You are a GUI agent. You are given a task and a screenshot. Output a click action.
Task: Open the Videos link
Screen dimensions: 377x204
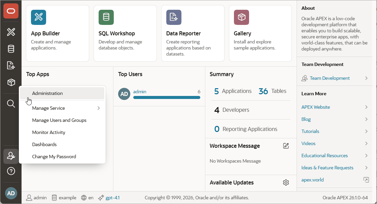[x=308, y=143]
